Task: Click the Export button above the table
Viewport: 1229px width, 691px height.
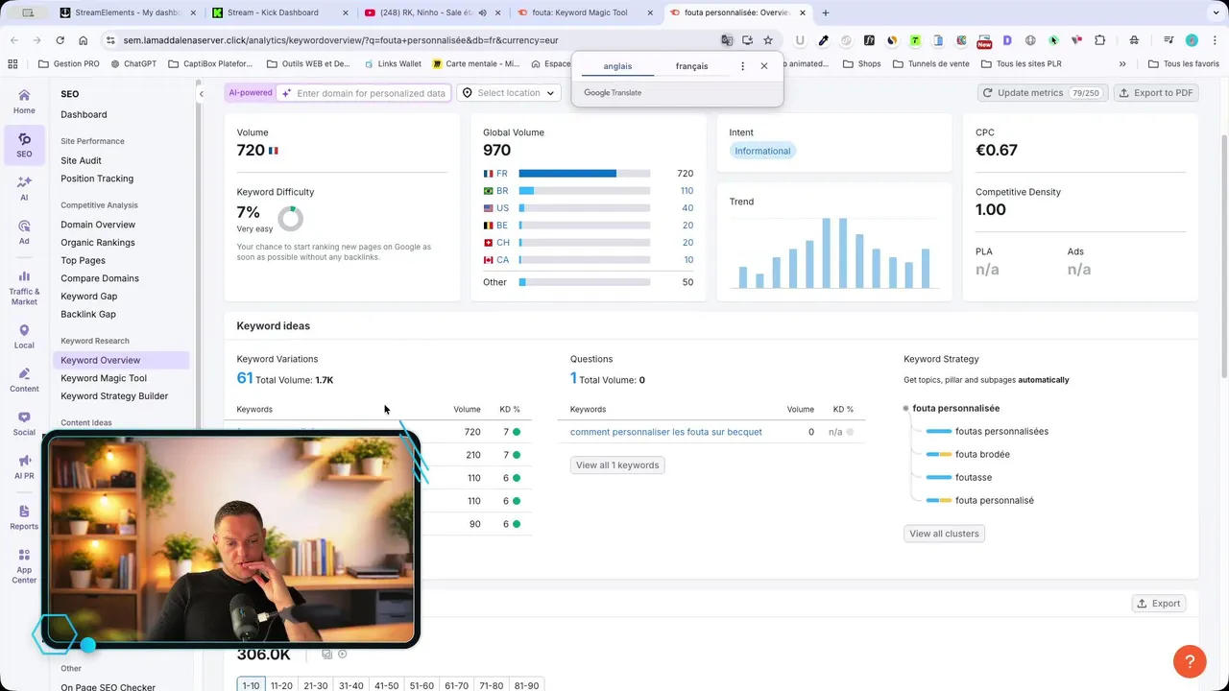Action: click(1159, 604)
